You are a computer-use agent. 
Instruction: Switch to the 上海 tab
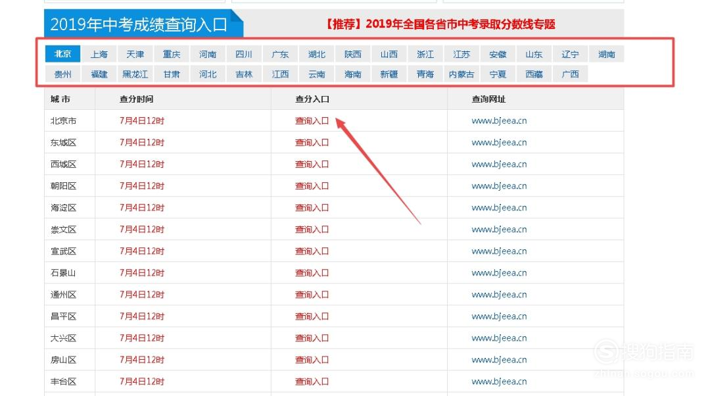(x=99, y=54)
